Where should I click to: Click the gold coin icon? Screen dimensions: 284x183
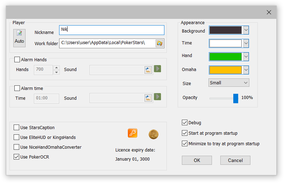[153, 134]
